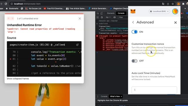Click the MetaMask fox logo in popup
188x106 pixels.
pos(133,11)
